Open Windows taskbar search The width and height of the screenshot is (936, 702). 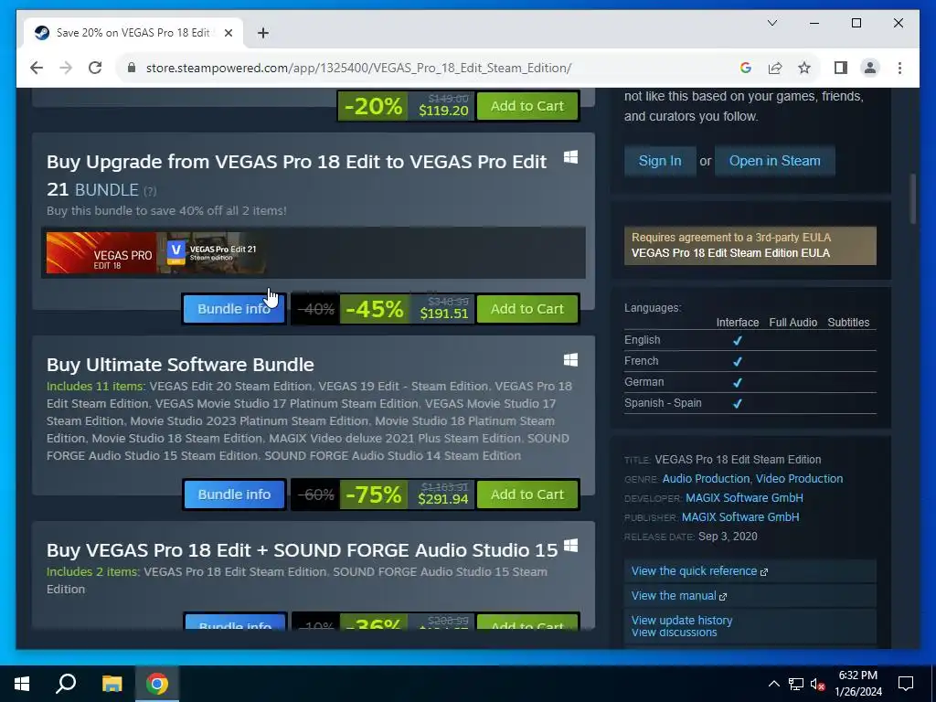point(66,684)
